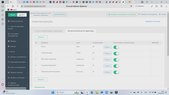Expand the Ручки submenu arrow
This screenshot has width=169, height=95.
click(x=27, y=52)
